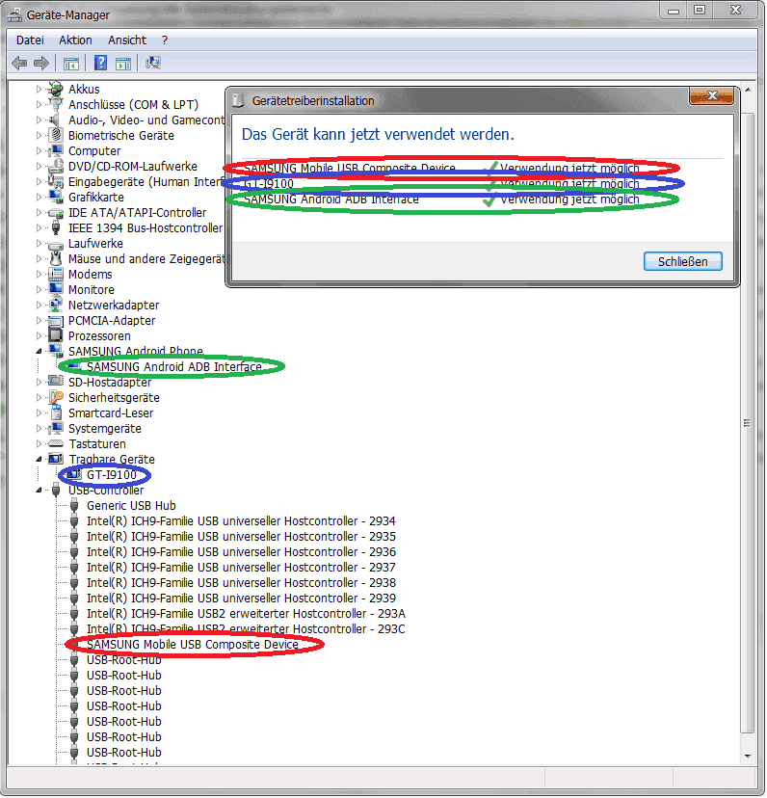Select the Biometrische Geräte fingerprint icon
767x798 pixels.
pos(55,135)
